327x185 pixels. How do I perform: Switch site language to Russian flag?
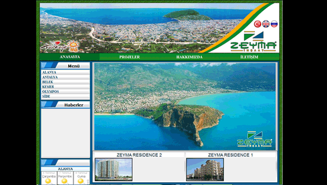click(x=274, y=24)
